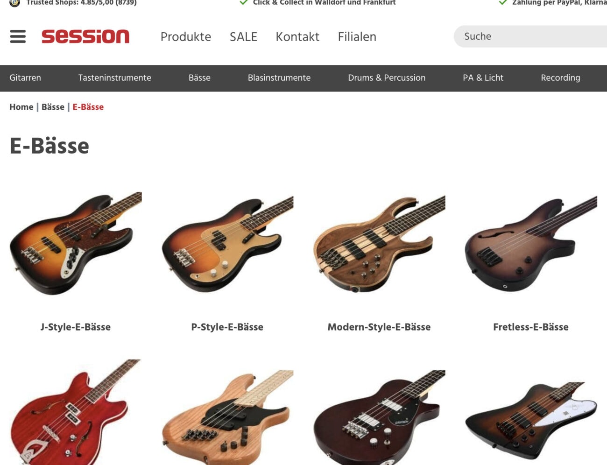Open the J-Style bass guitar image
The width and height of the screenshot is (607, 465).
pyautogui.click(x=76, y=244)
